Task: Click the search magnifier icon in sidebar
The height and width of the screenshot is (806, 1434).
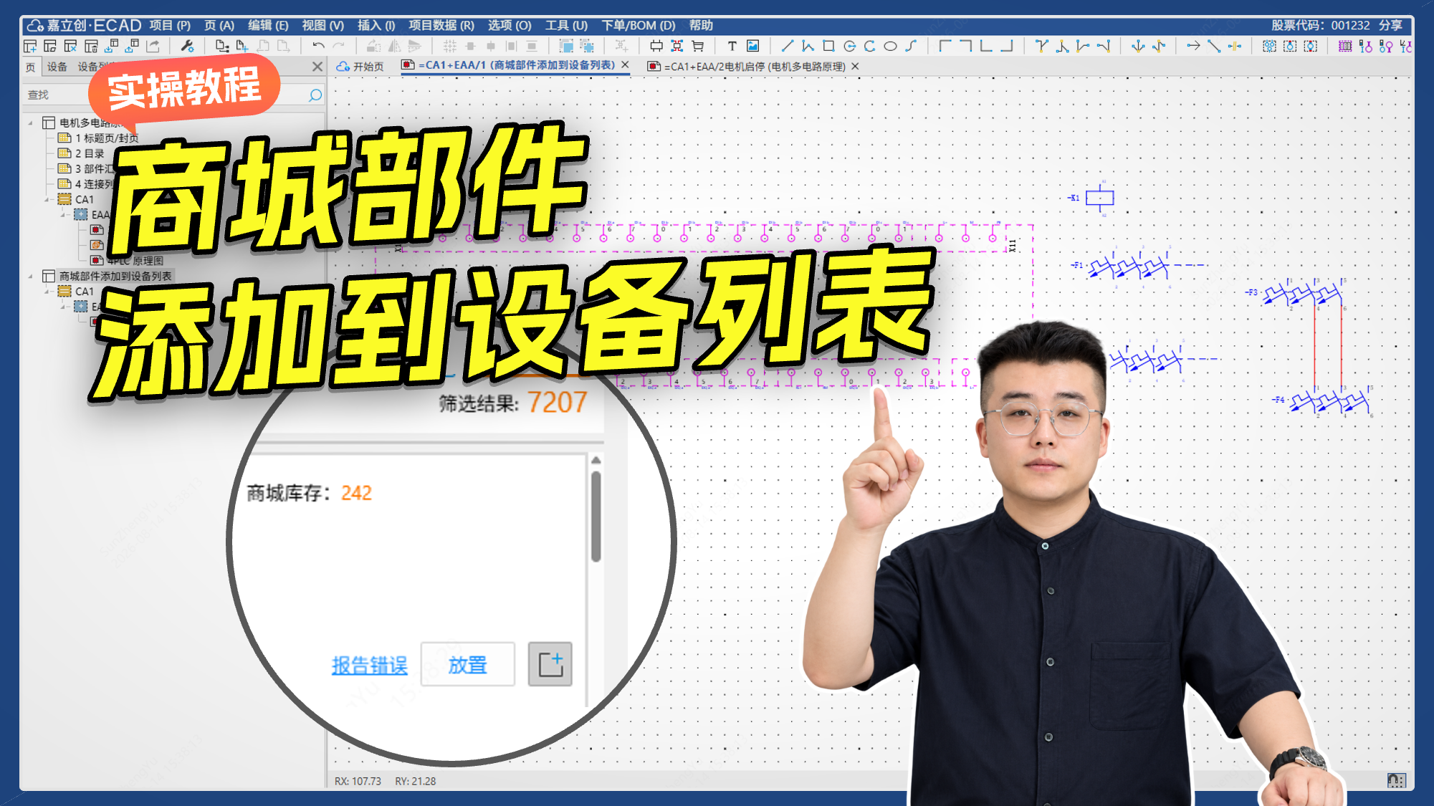Action: [x=315, y=95]
